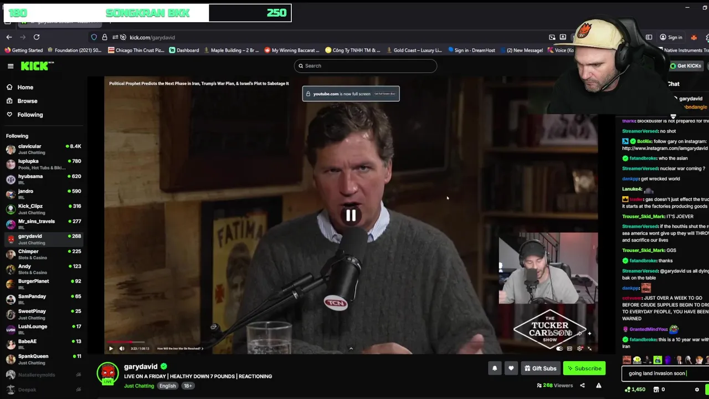The width and height of the screenshot is (709, 399).
Task: Open the Sign in - DreamHost bookmark
Action: [471, 50]
